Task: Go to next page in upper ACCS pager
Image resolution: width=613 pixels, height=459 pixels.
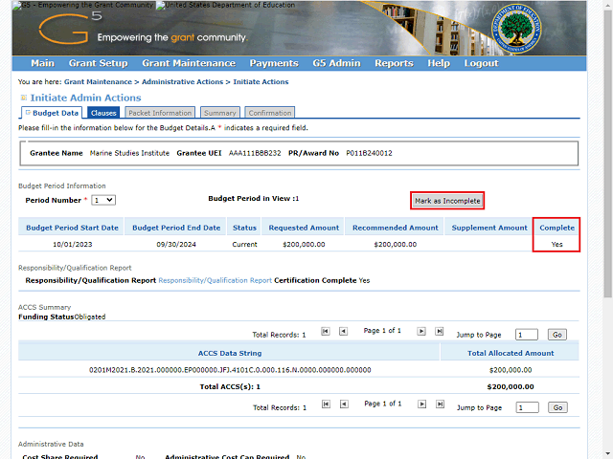Action: coord(421,332)
